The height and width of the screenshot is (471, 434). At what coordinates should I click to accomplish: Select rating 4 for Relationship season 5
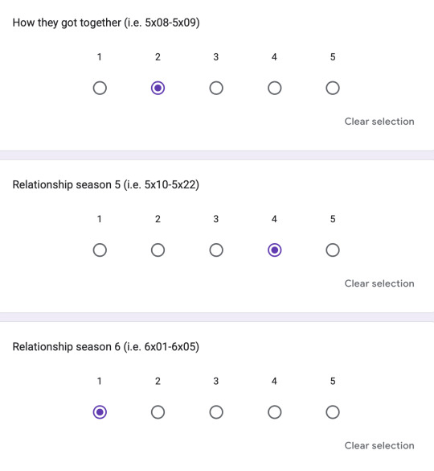point(274,250)
